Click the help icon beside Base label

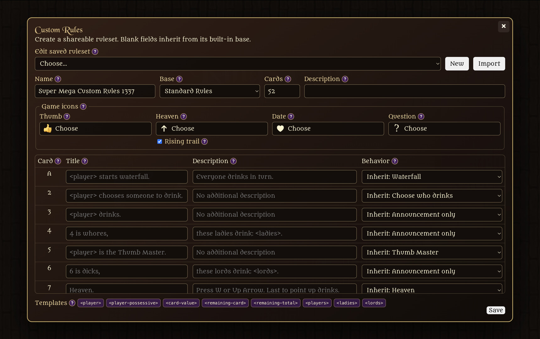(179, 79)
